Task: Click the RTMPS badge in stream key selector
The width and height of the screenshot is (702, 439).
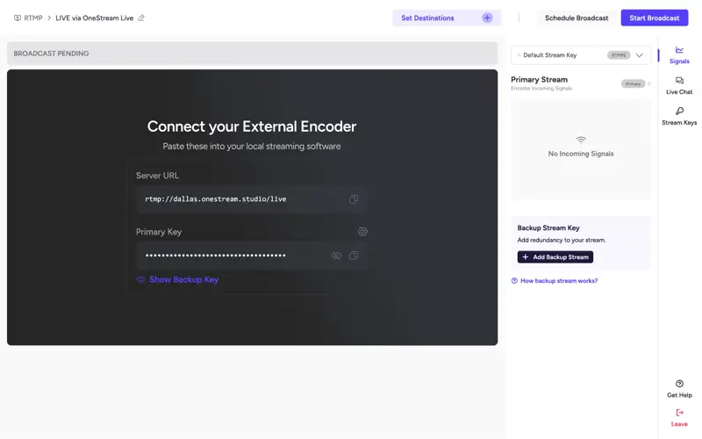Action: click(x=619, y=55)
